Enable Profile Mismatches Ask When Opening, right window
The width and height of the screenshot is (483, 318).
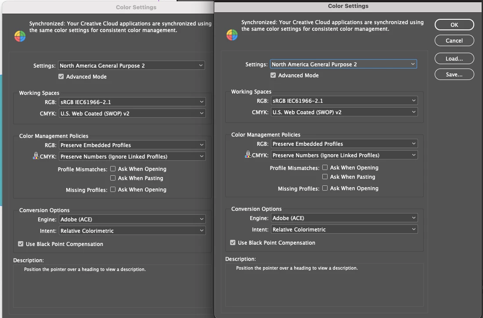coord(325,167)
